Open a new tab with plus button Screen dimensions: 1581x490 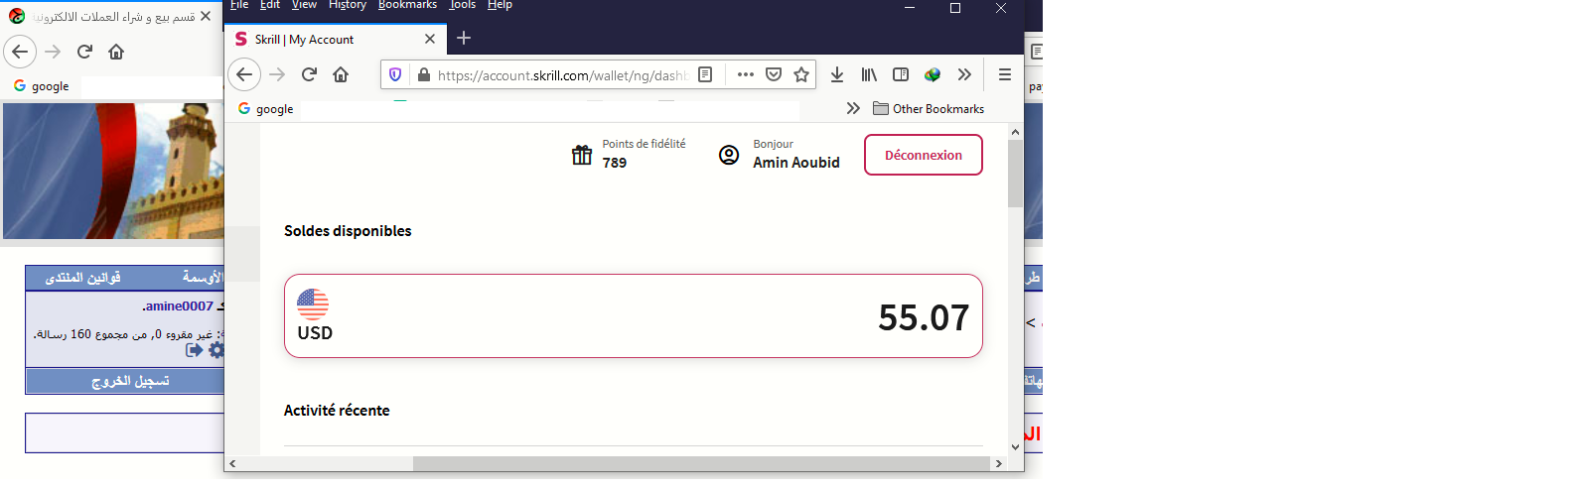click(464, 39)
